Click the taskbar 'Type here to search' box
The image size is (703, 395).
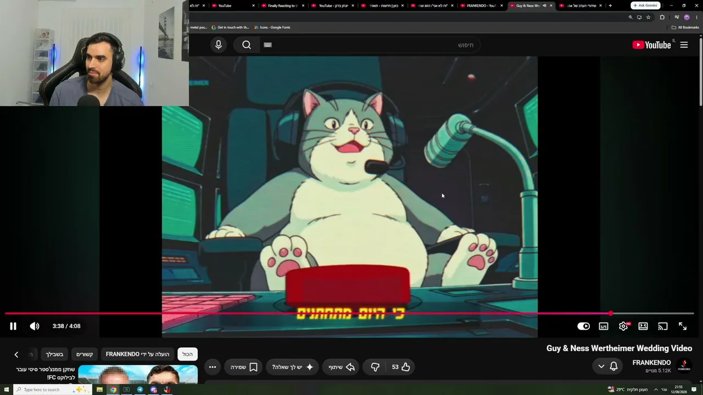tap(52, 390)
